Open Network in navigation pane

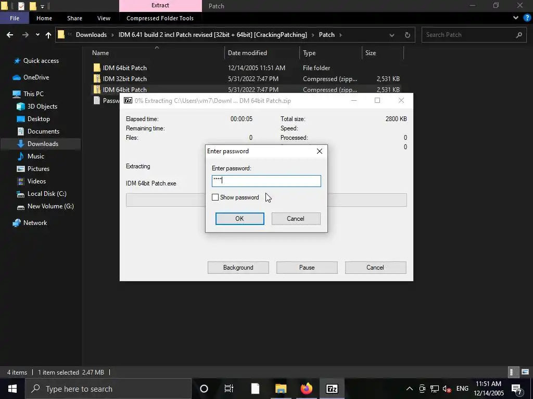click(x=35, y=223)
